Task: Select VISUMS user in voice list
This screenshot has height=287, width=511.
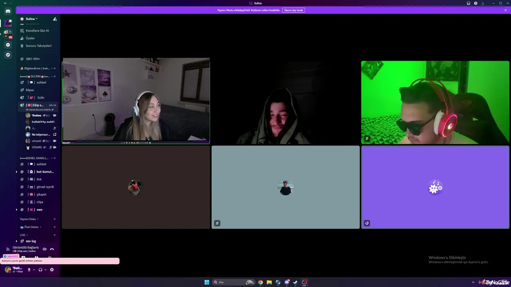Action: click(41, 147)
